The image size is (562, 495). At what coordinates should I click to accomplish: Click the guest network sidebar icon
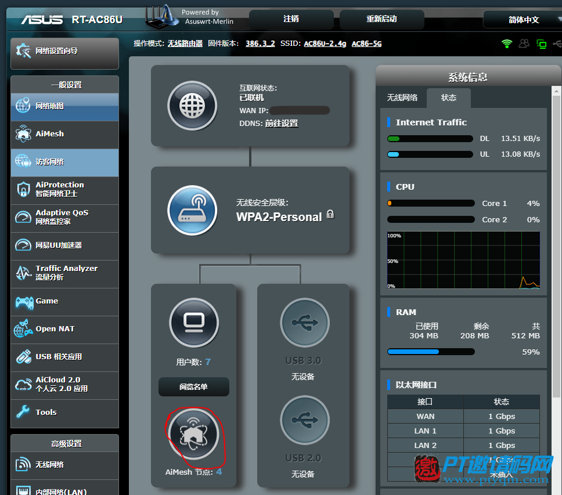23,161
